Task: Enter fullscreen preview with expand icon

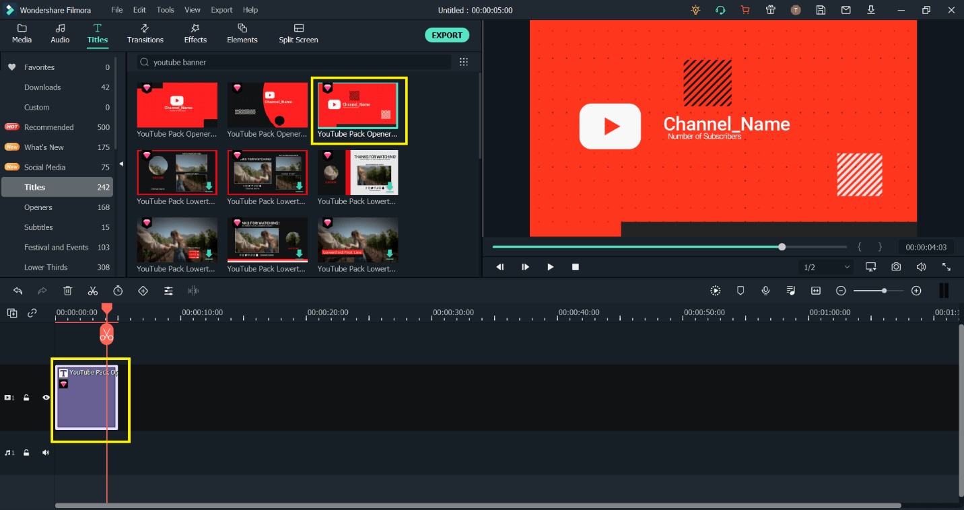Action: (x=946, y=267)
